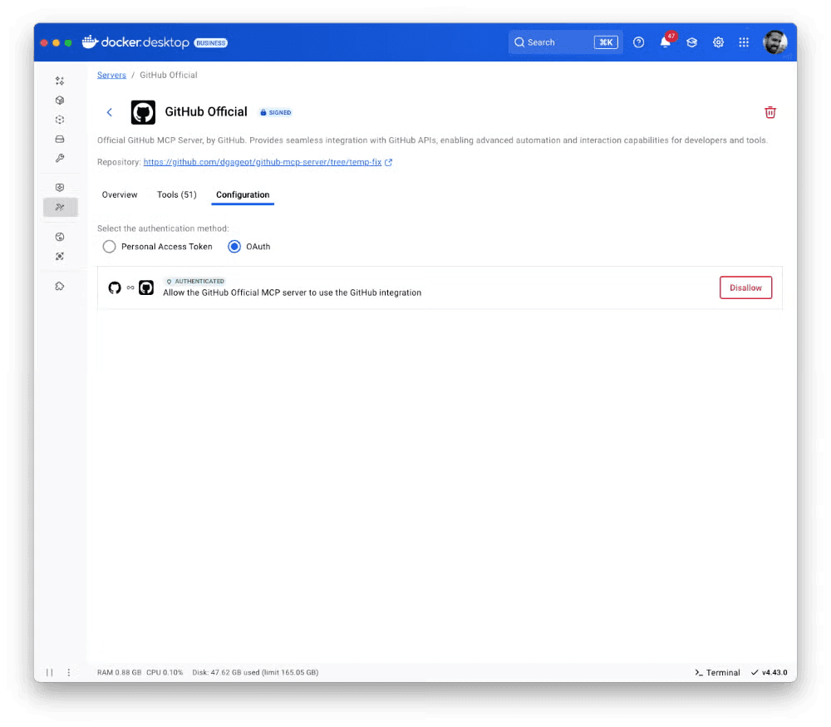Screen dimensions: 831x727
Task: Open the Extensions puzzle-piece icon
Action: pyautogui.click(x=60, y=286)
